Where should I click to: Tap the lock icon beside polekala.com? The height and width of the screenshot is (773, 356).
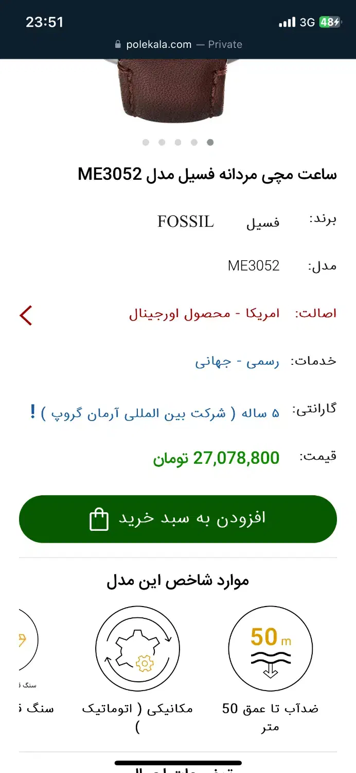click(118, 44)
